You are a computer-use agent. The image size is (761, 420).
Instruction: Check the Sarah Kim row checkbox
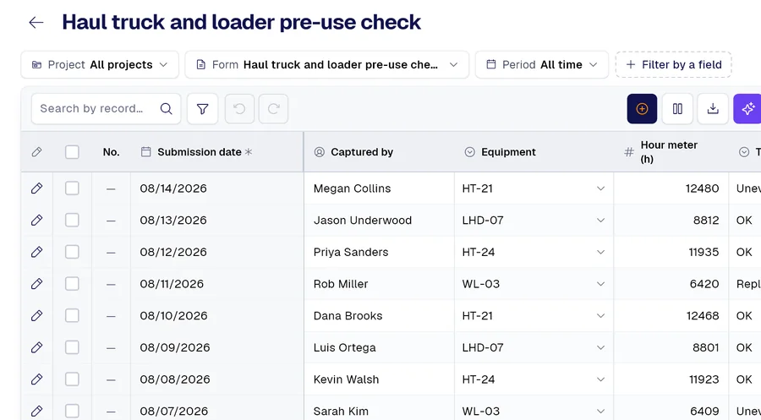coord(72,411)
